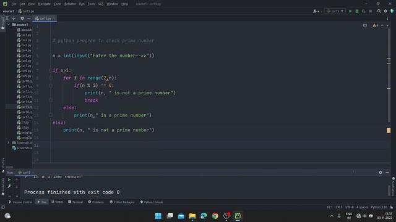Open Windows Start menu on taskbar
This screenshot has width=396, height=222.
point(158,216)
